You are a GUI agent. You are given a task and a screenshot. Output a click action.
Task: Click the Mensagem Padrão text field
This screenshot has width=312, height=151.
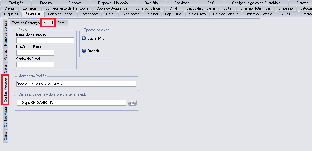(x=76, y=84)
